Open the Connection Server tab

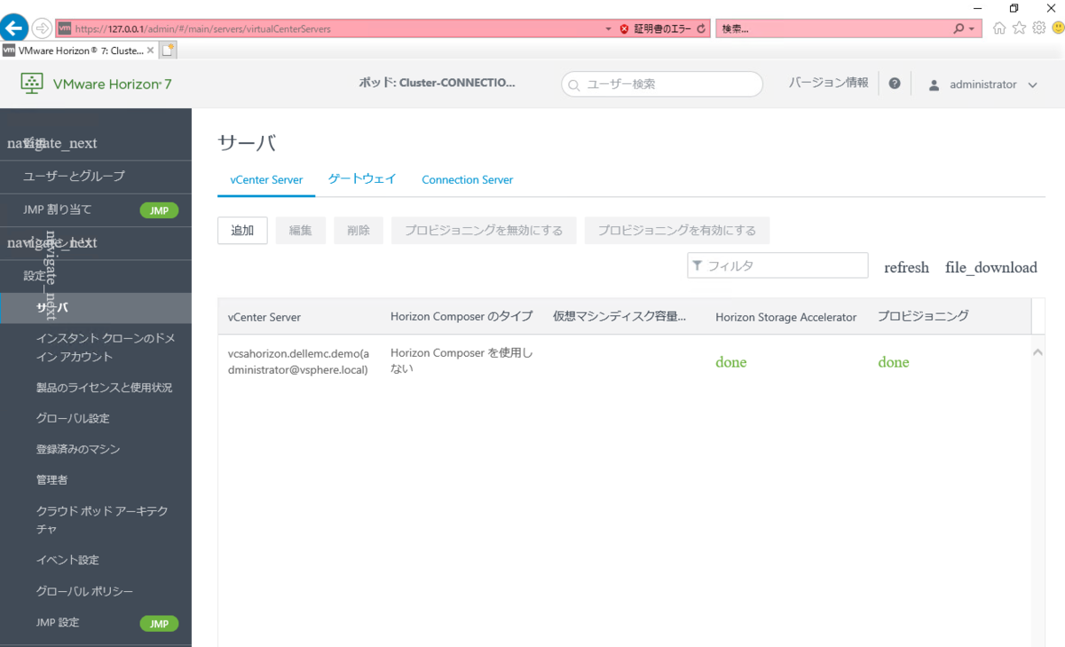coord(467,179)
